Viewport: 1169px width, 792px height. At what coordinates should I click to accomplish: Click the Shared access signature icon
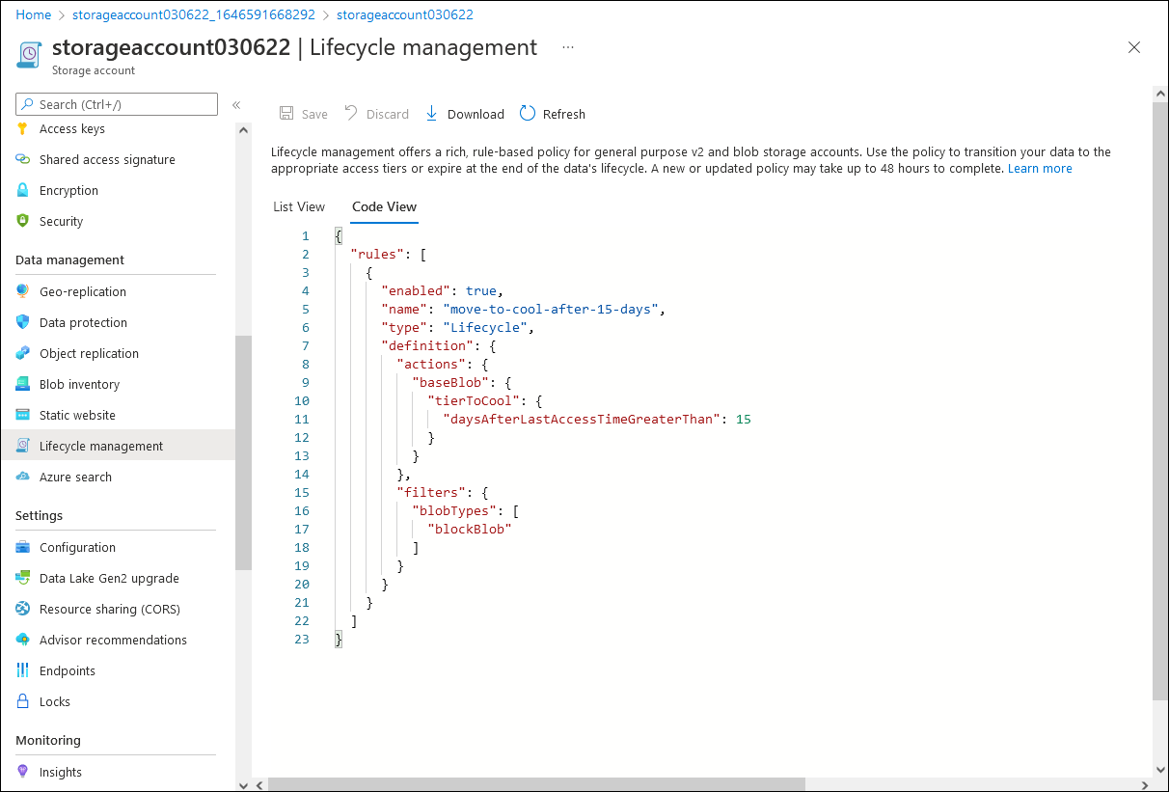[23, 160]
